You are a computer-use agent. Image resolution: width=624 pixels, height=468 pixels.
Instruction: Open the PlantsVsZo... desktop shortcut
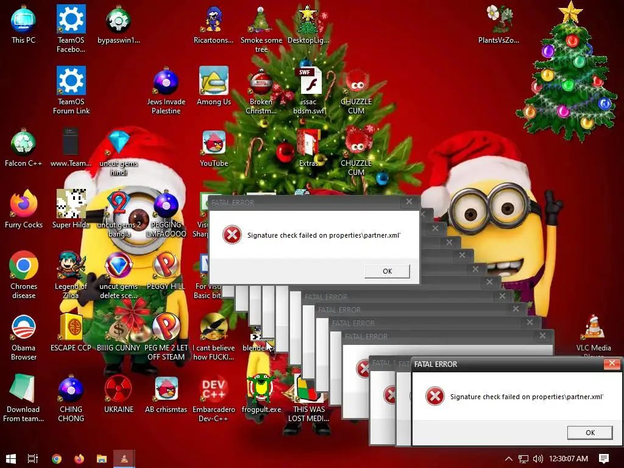pyautogui.click(x=498, y=19)
